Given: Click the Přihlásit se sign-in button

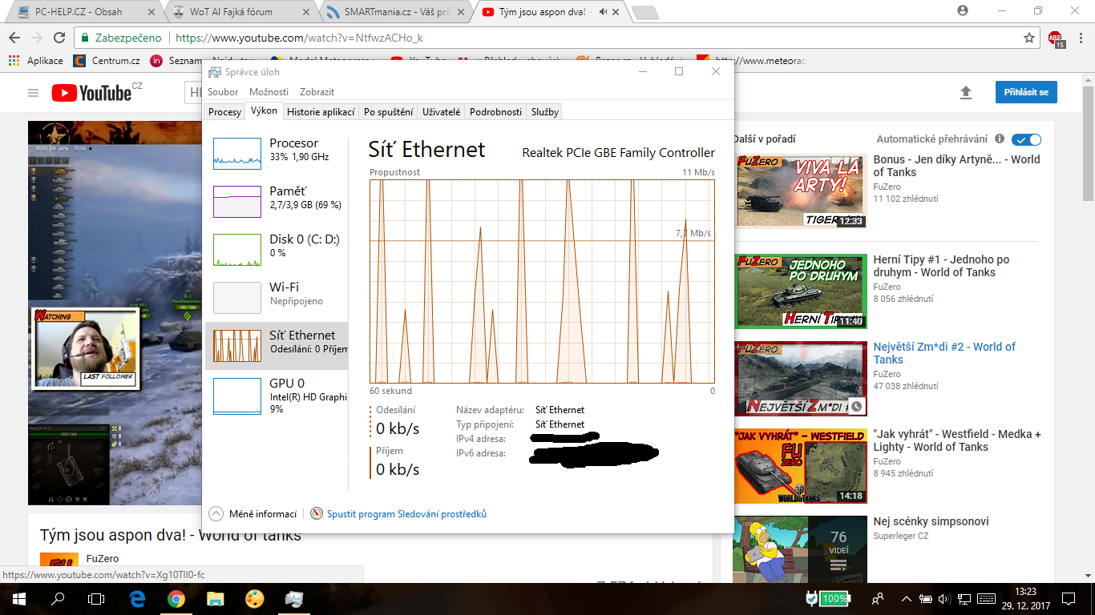Looking at the screenshot, I should [1026, 92].
